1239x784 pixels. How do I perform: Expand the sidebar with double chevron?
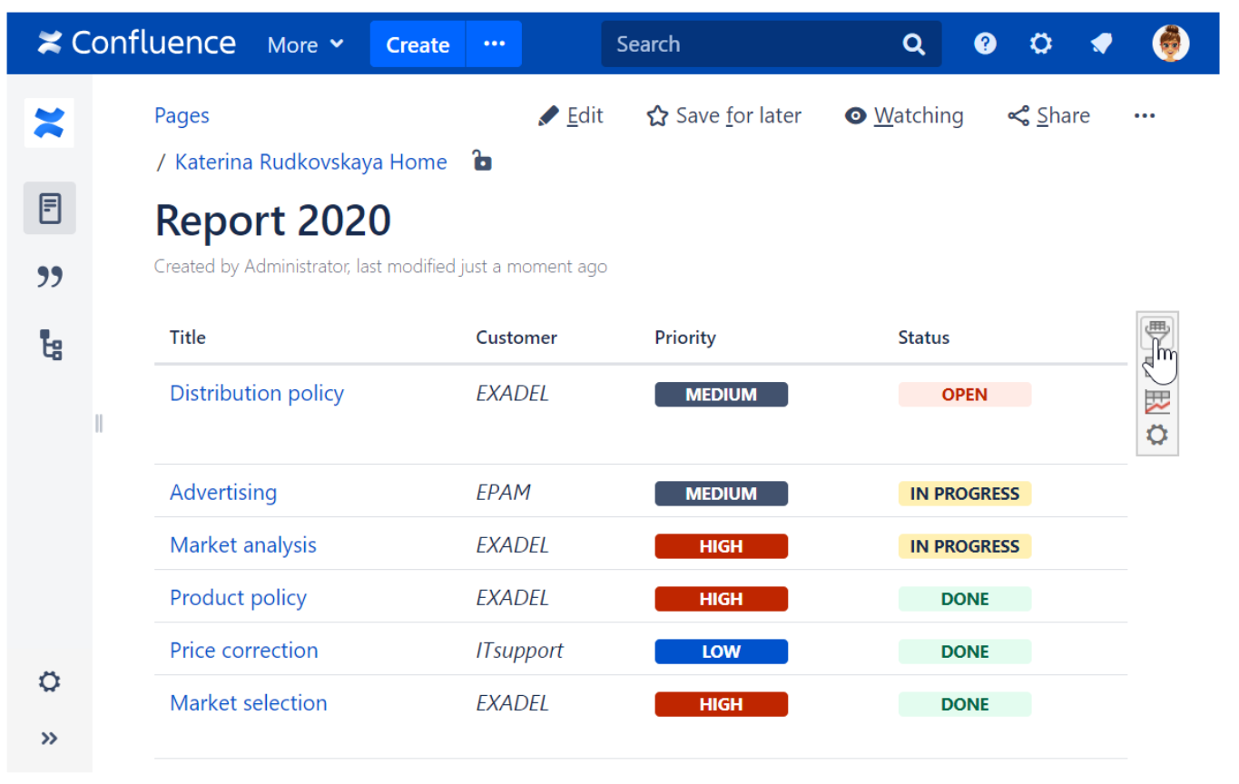[50, 738]
